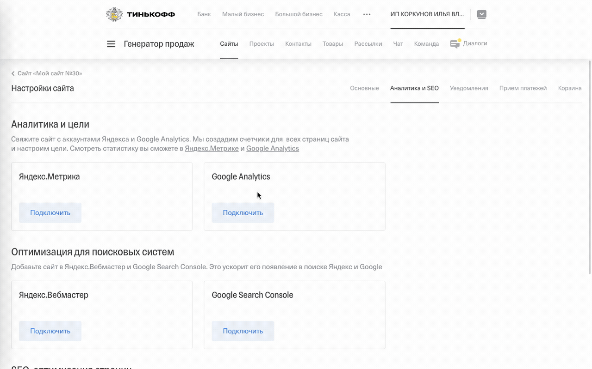This screenshot has width=592, height=369.
Task: Open the Основные settings tab
Action: click(x=365, y=88)
